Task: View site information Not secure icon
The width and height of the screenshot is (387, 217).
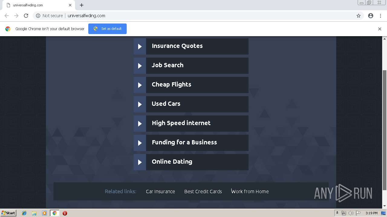Action: [38, 16]
